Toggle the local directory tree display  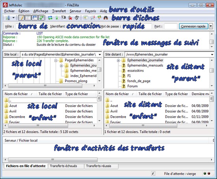28,18
